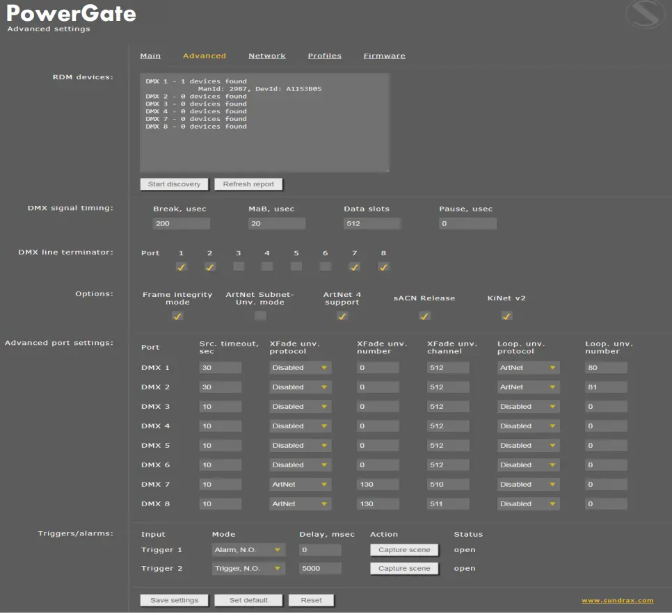Toggle KiNet v2 support
Viewport: 672px width, 614px height.
506,316
